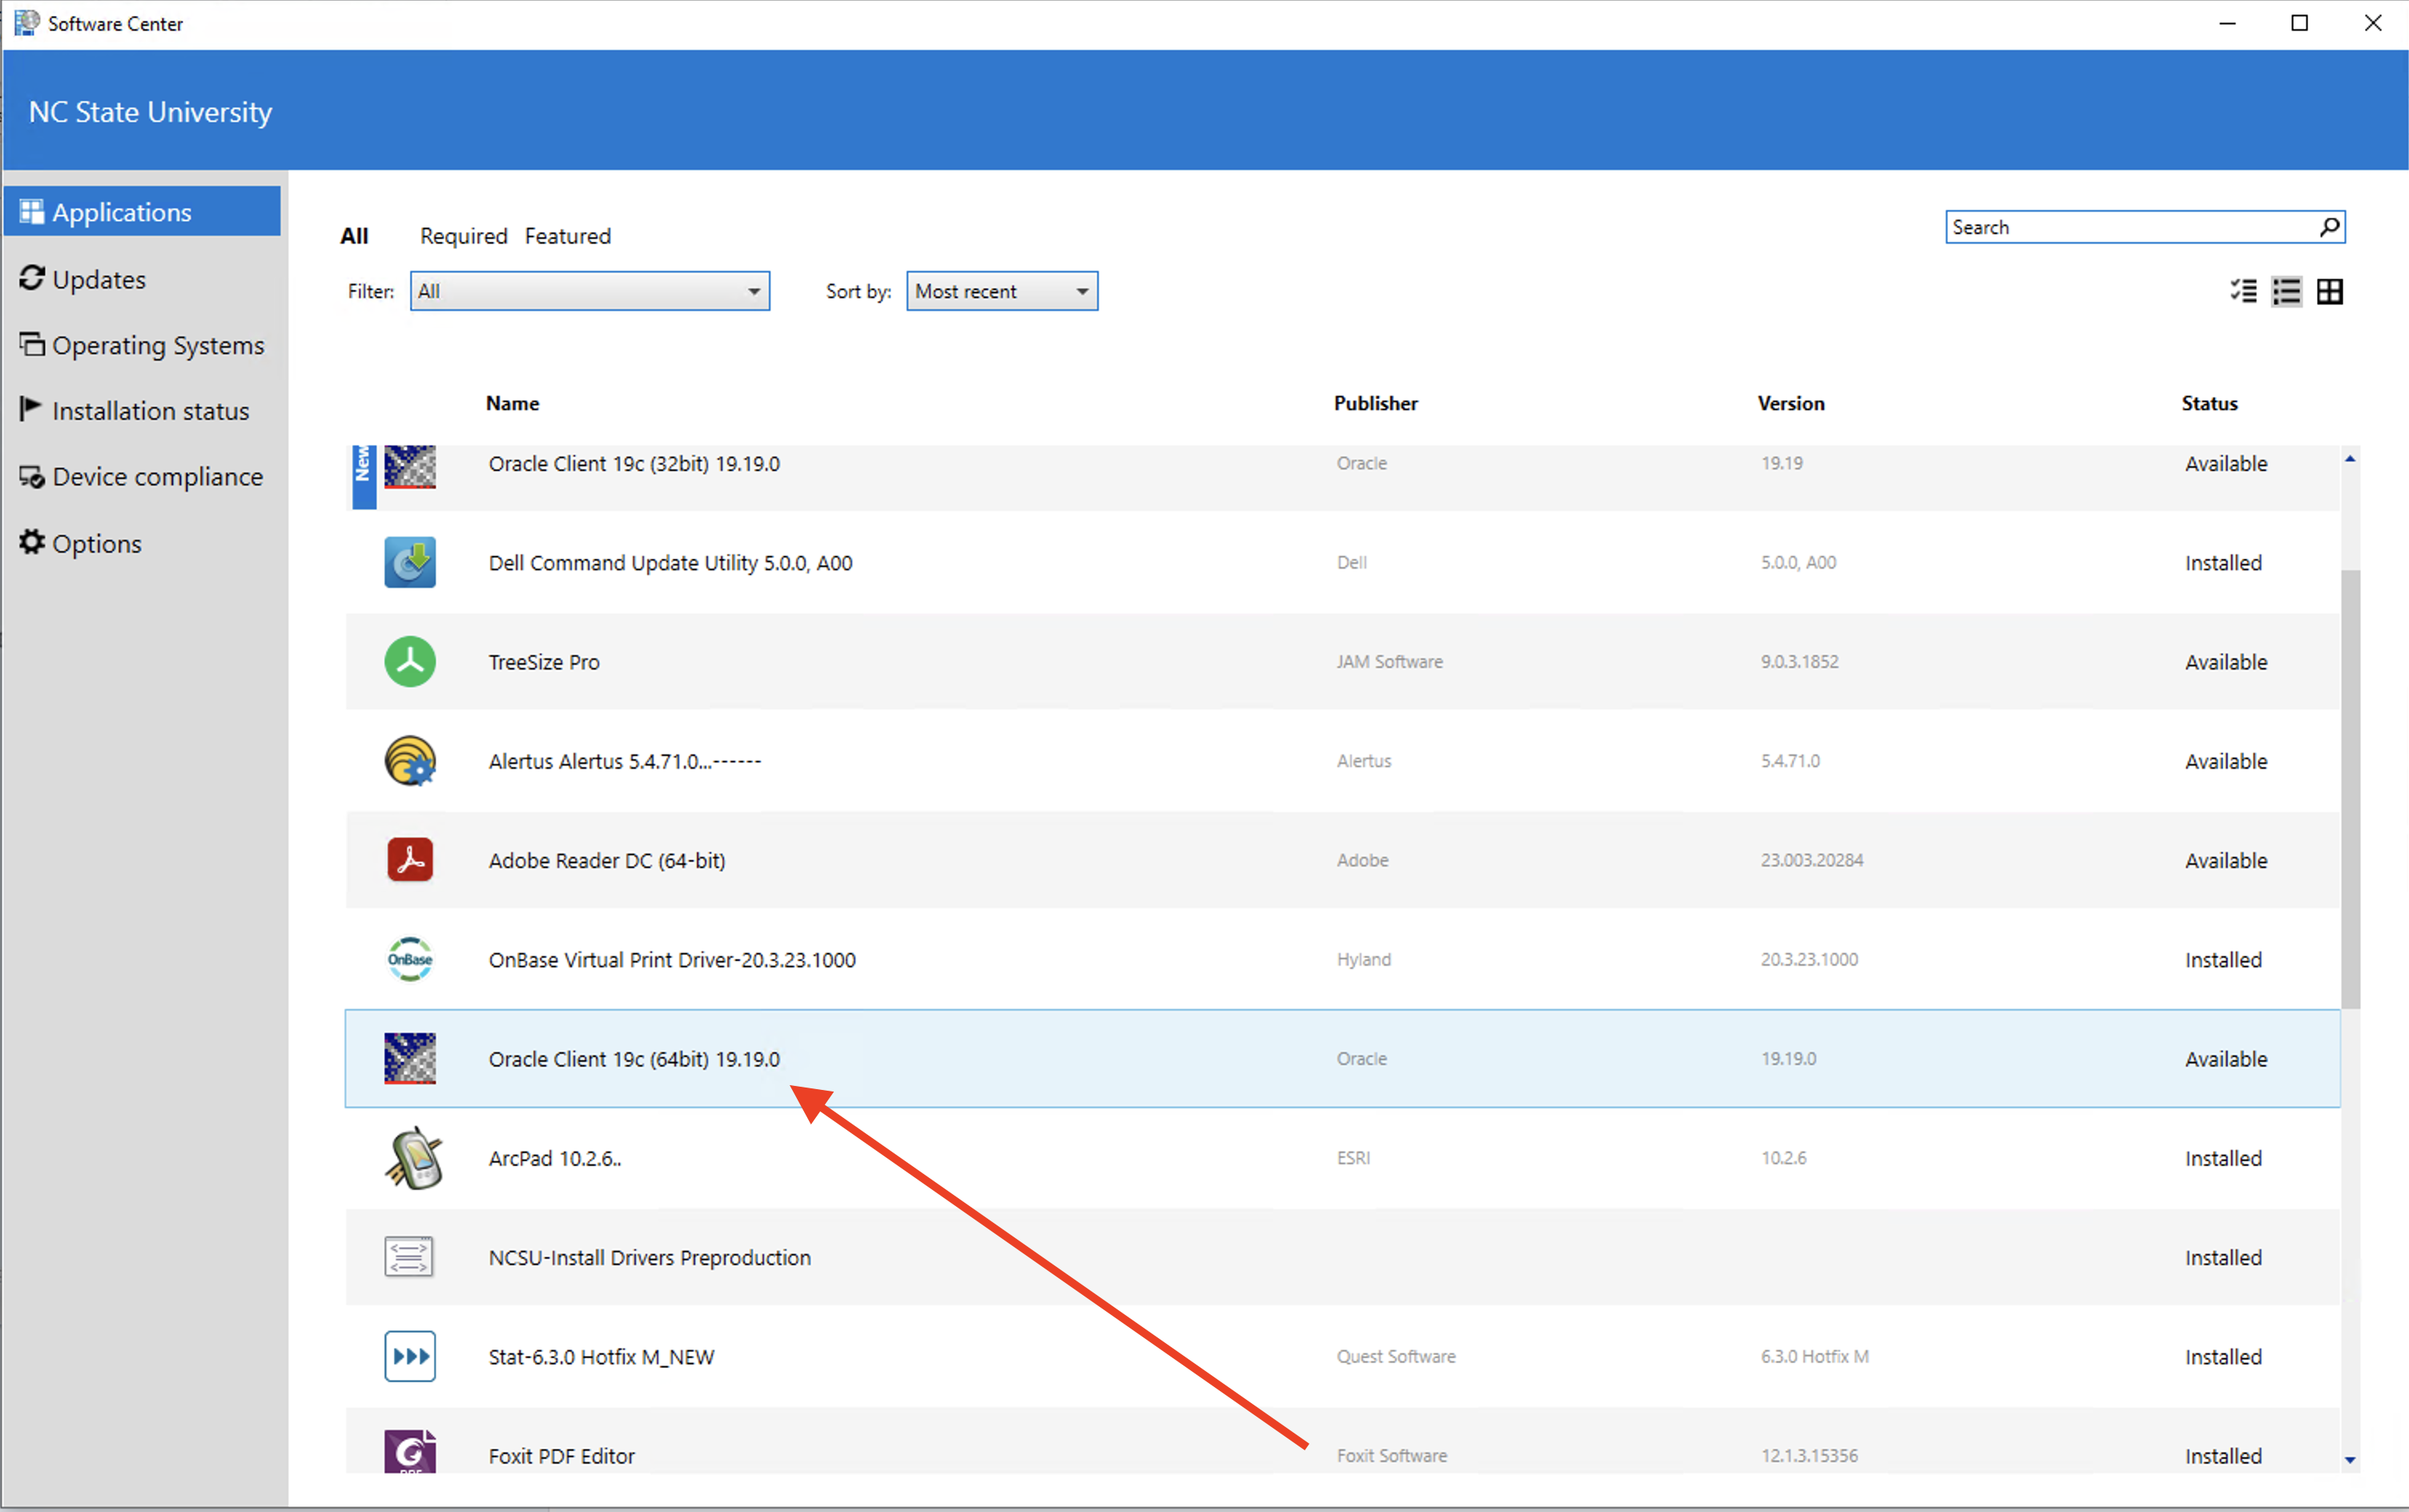2409x1512 pixels.
Task: Click the TreeSize Pro app icon
Action: pos(410,662)
